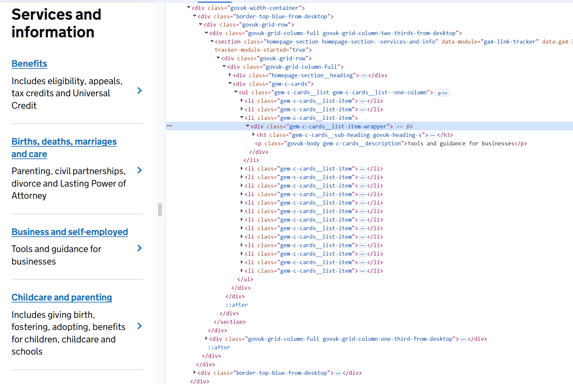Image resolution: width=573 pixels, height=384 pixels.
Task: Open the Business and self-employed link
Action: [69, 232]
